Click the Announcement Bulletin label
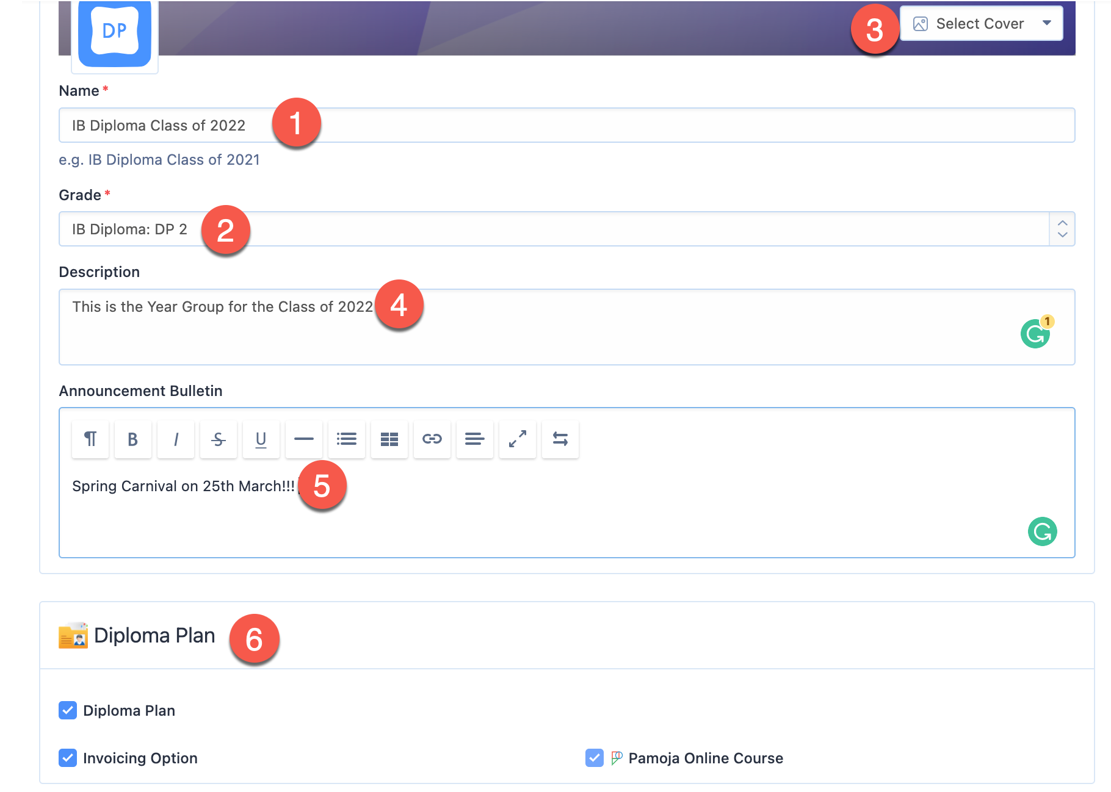The height and width of the screenshot is (792, 1111). tap(140, 391)
